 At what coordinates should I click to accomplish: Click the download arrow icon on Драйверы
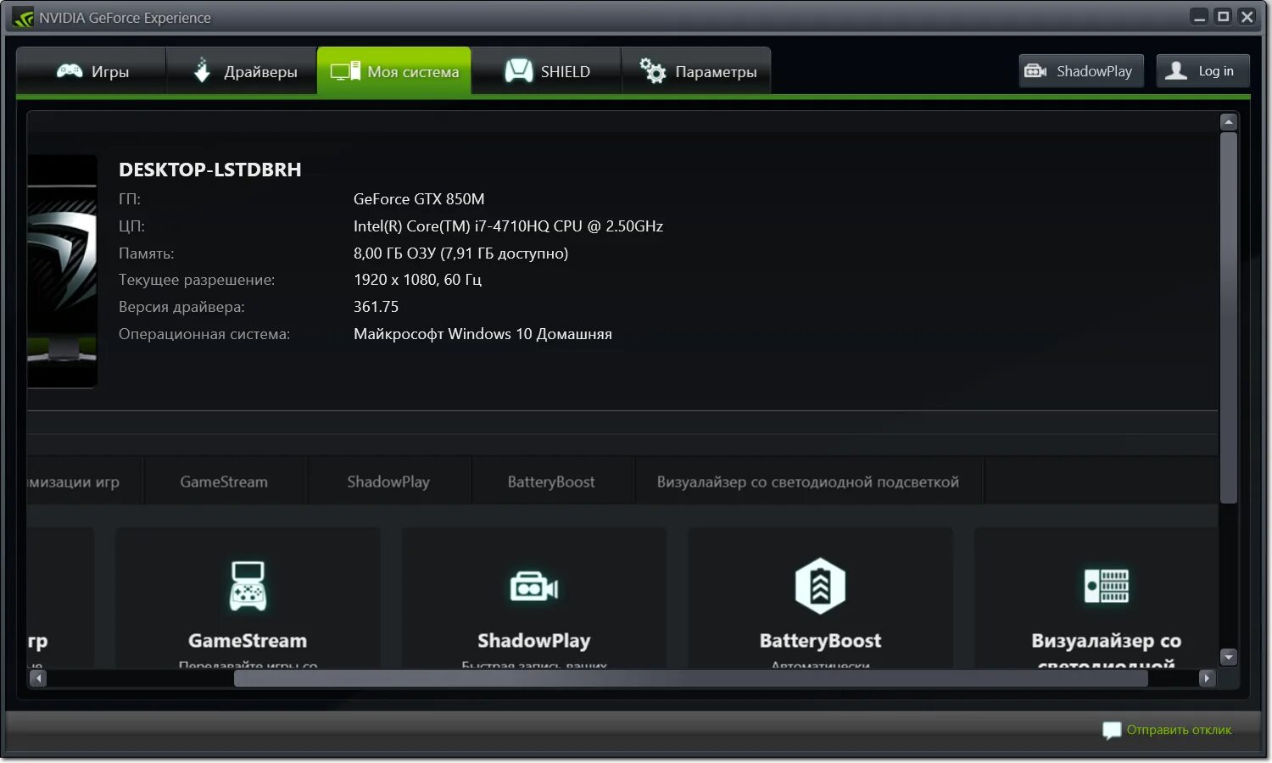[x=202, y=70]
